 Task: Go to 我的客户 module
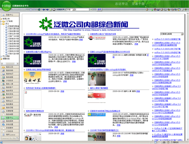[x=10, y=87]
